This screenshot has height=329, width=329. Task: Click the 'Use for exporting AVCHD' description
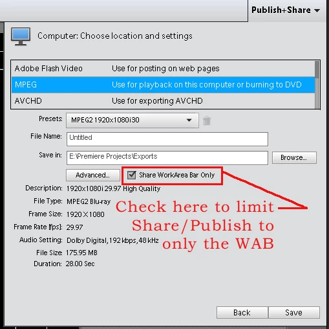(157, 101)
